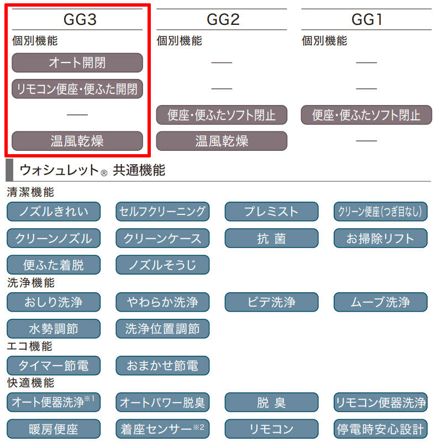Click 便座・便ふたソフト閉止 under GG1

pos(366,115)
